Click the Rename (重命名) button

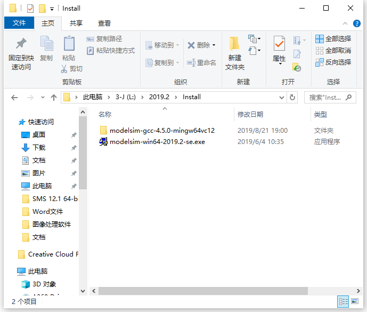(201, 62)
